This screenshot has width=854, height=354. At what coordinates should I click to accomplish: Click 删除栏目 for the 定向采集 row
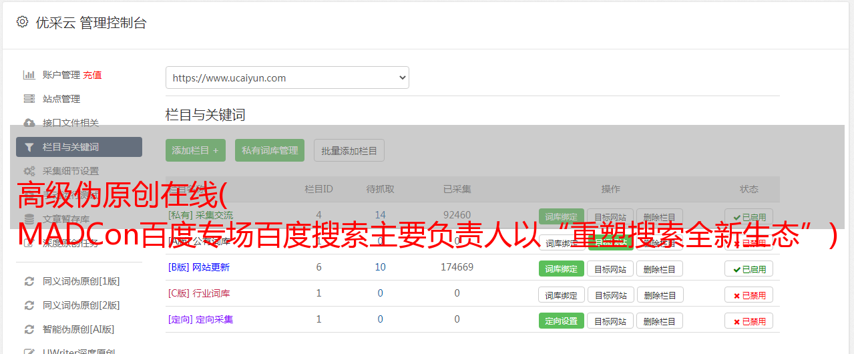tap(660, 321)
